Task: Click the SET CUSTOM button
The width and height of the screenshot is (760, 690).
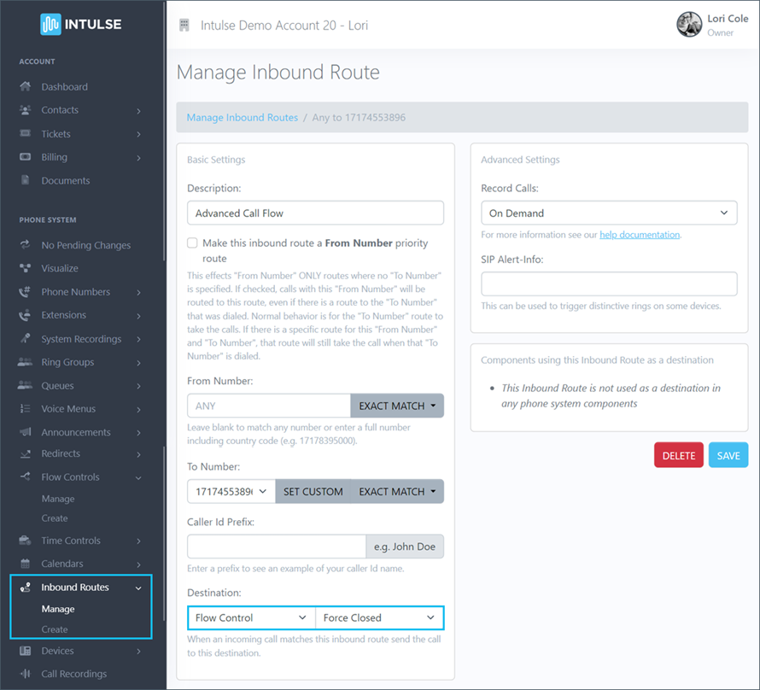Action: coord(313,491)
